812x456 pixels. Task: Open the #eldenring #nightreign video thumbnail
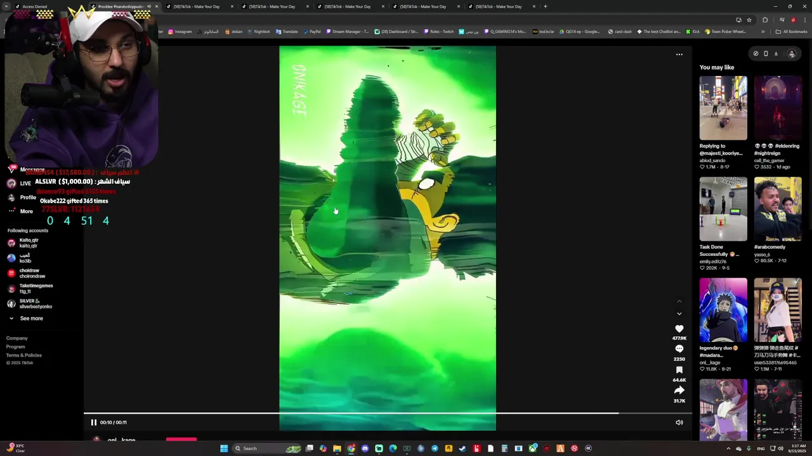pyautogui.click(x=778, y=108)
